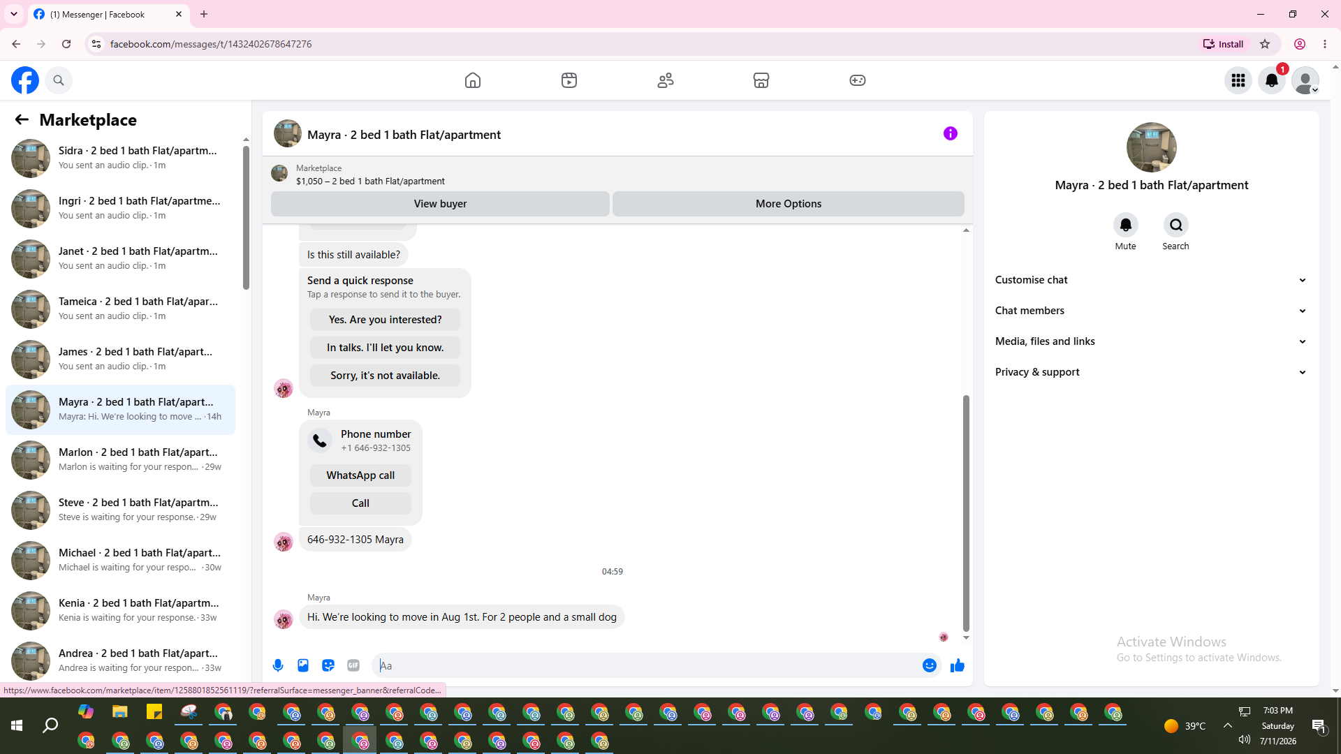Image resolution: width=1341 pixels, height=754 pixels.
Task: Click the browser address bar URL
Action: pos(211,44)
